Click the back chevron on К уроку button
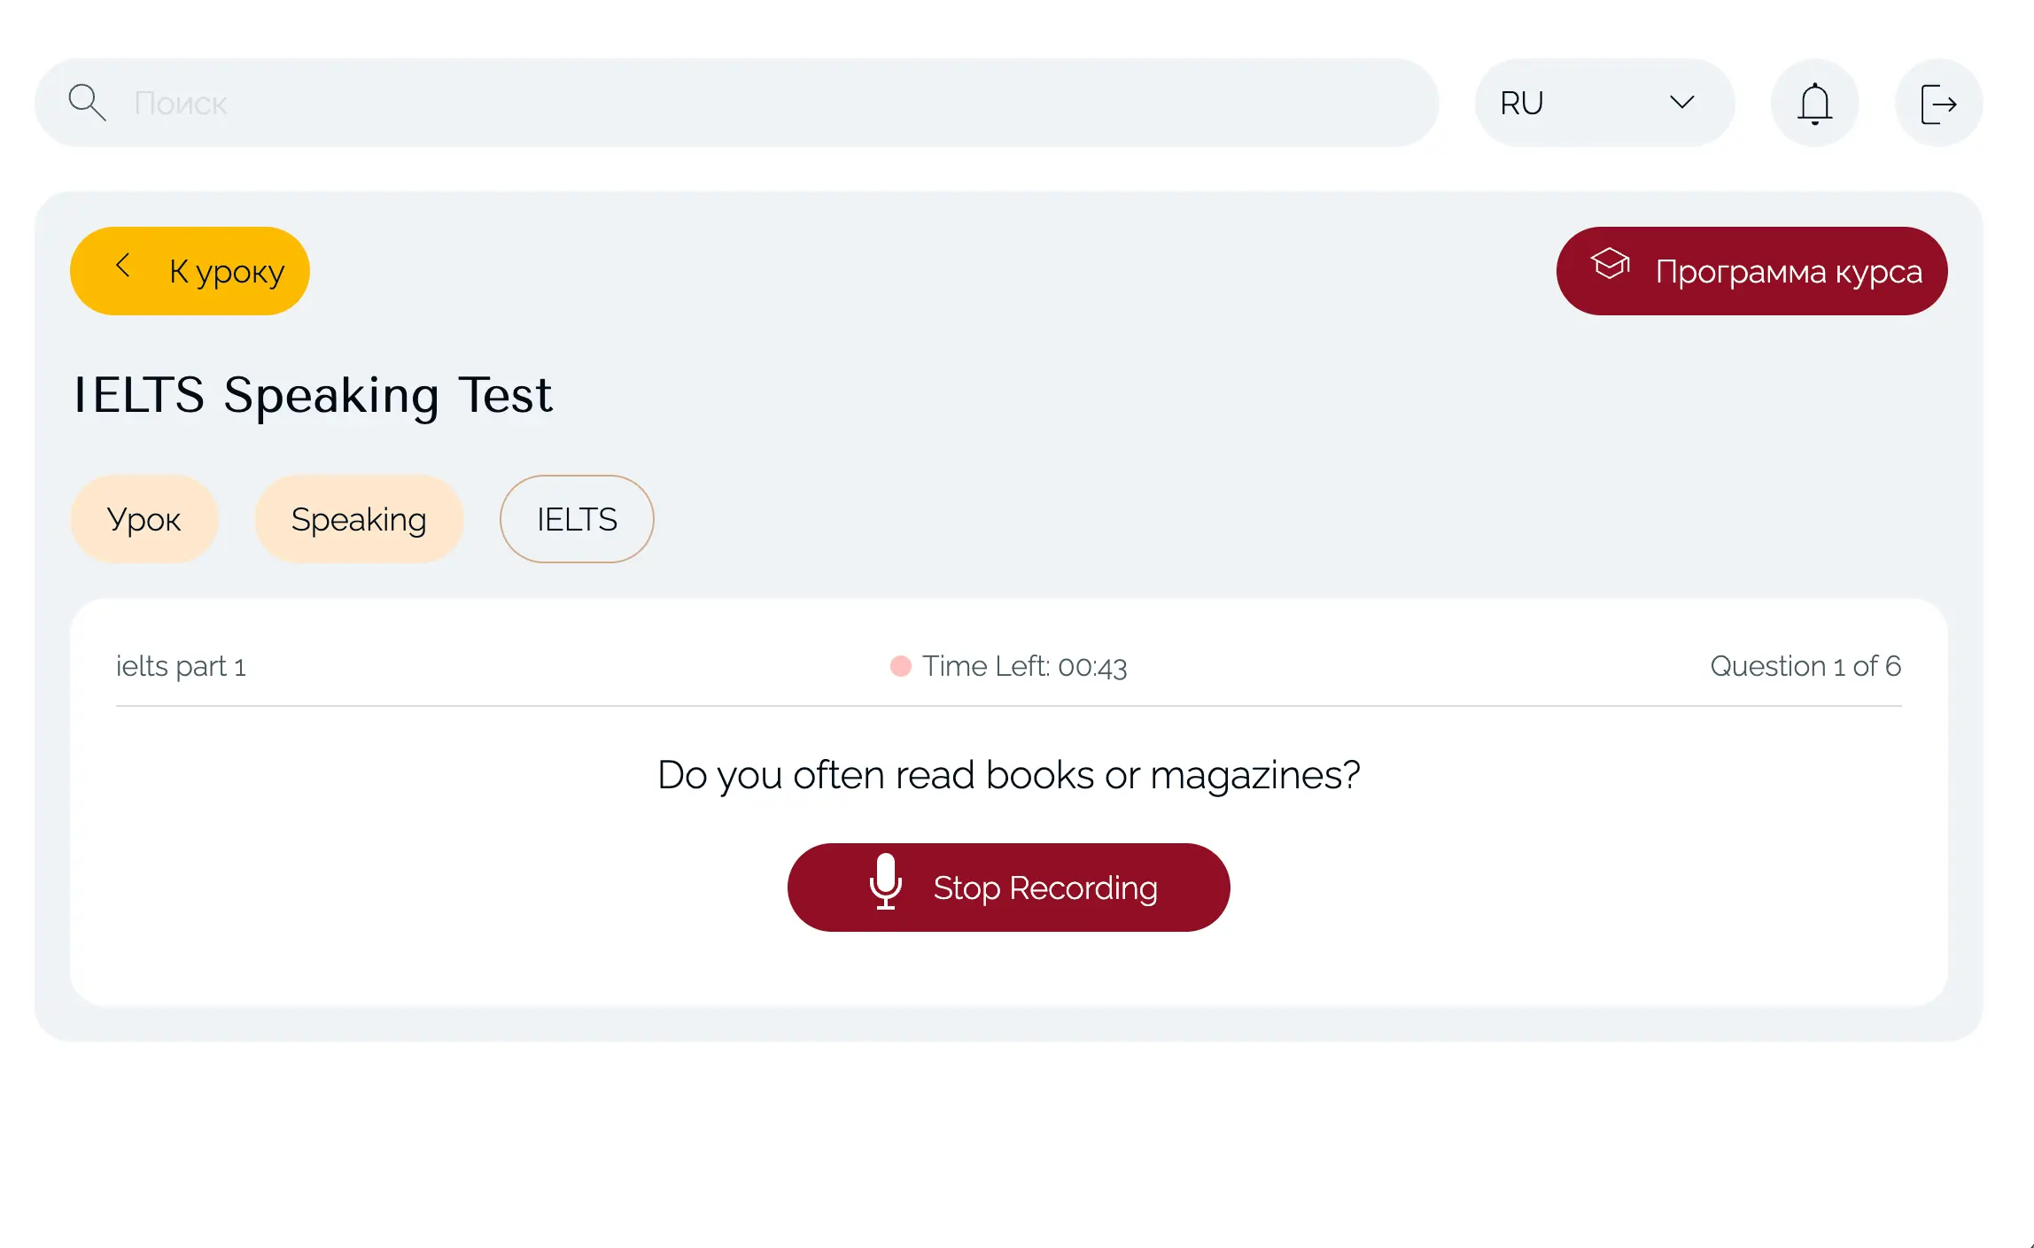2034x1248 pixels. (x=123, y=268)
